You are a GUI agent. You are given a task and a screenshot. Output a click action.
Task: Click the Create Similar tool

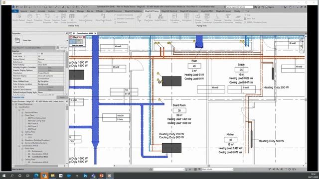63,18
